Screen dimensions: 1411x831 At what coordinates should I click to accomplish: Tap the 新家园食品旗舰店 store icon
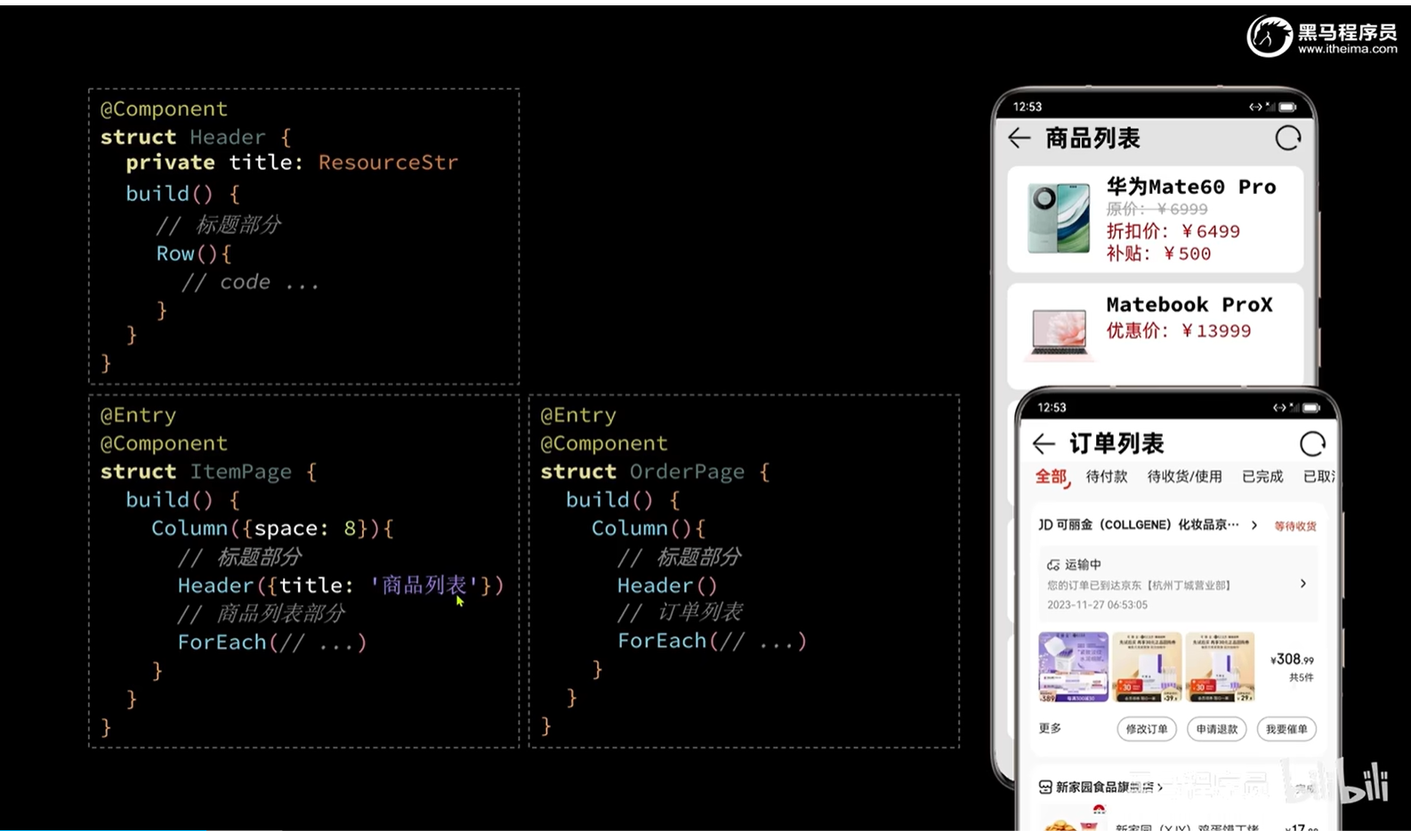pos(1045,787)
